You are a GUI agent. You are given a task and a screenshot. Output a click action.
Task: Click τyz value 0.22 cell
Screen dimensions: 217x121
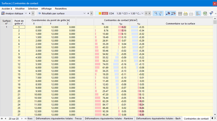[121, 27]
